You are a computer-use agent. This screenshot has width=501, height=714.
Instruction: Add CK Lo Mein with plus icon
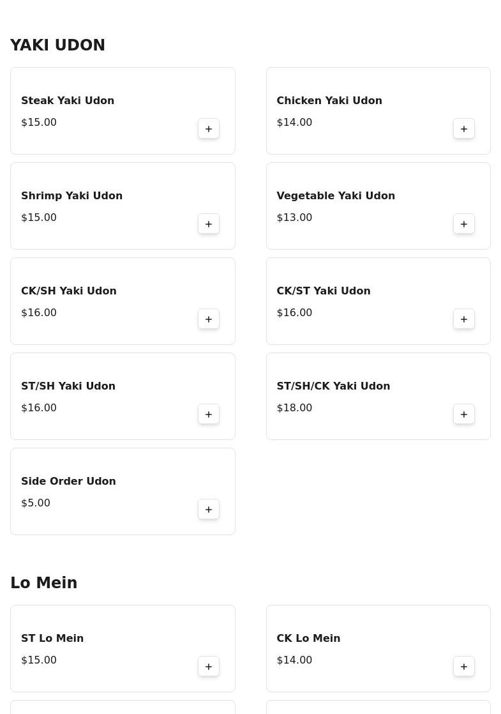point(464,667)
